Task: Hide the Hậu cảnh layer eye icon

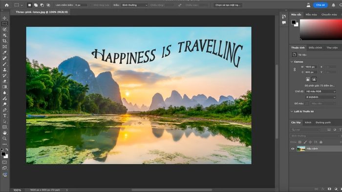Action: coord(293,149)
